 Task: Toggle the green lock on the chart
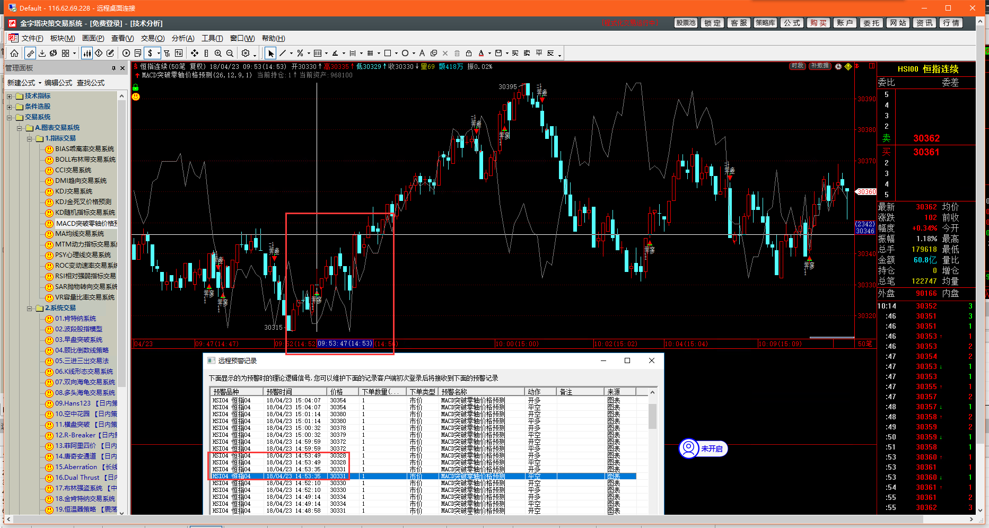click(136, 87)
